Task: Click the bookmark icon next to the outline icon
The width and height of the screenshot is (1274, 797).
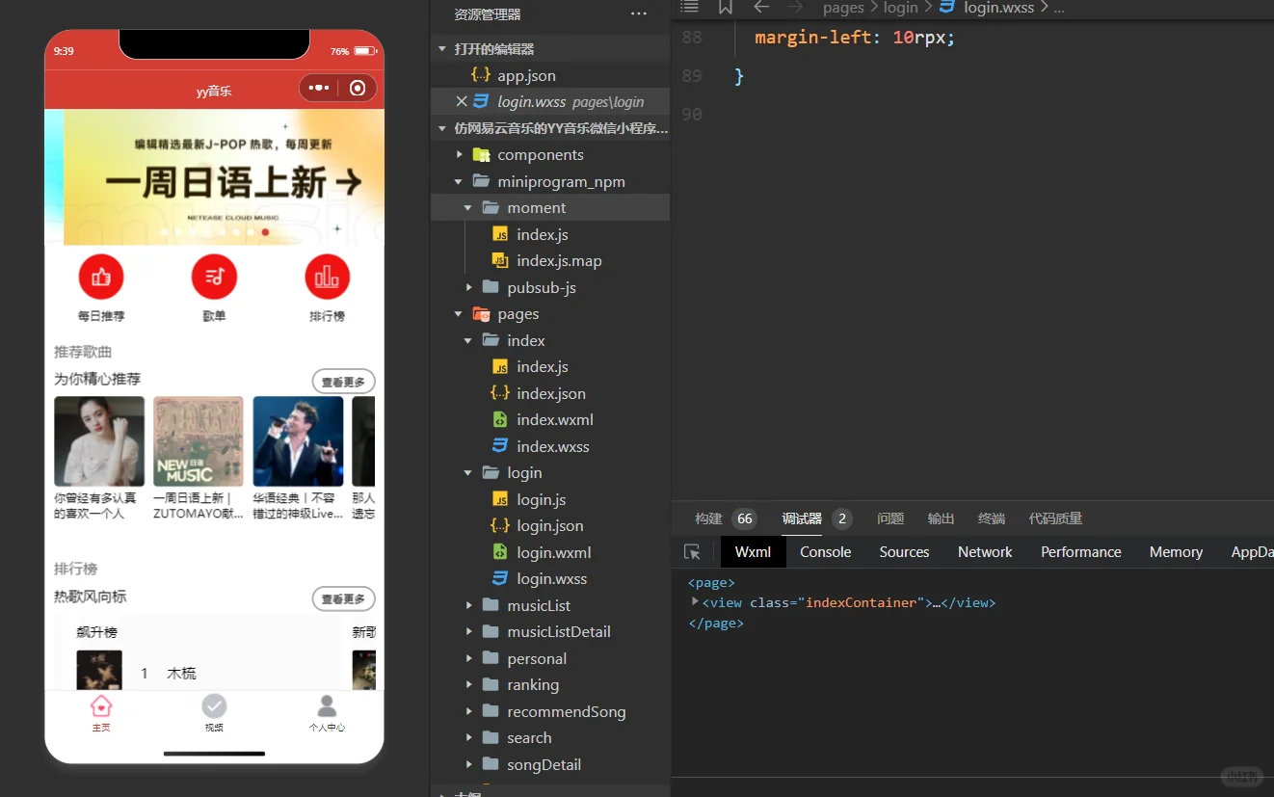Action: [725, 8]
